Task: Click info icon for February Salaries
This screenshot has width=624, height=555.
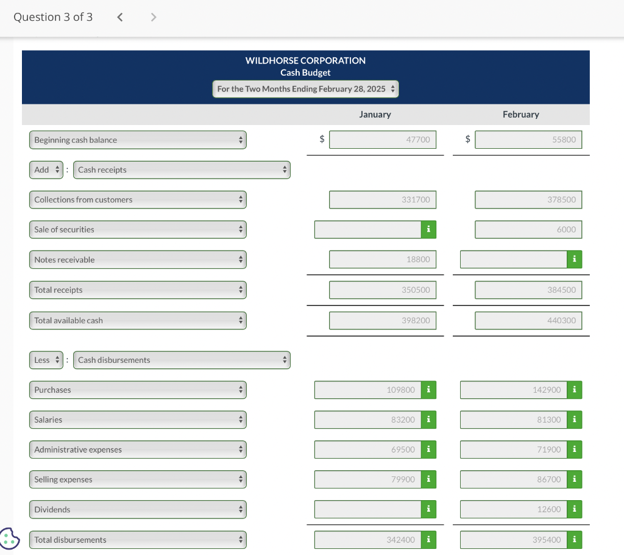Action: click(574, 420)
